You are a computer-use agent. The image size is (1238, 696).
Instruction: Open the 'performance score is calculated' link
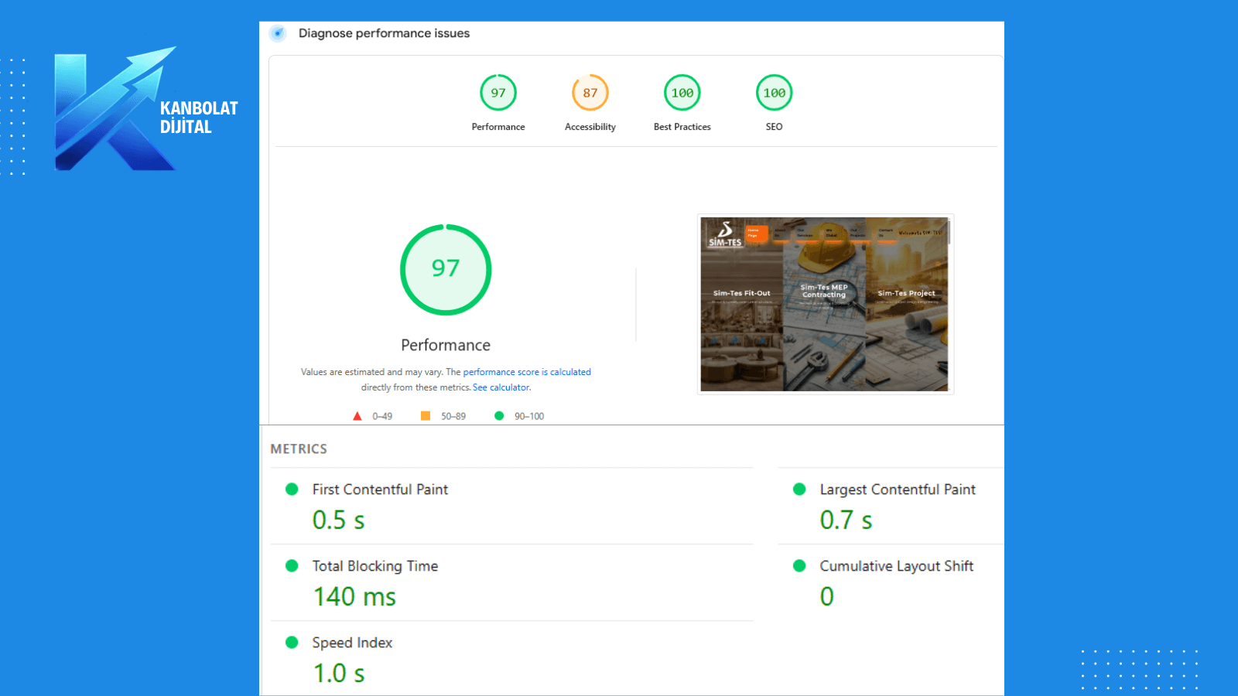coord(527,372)
